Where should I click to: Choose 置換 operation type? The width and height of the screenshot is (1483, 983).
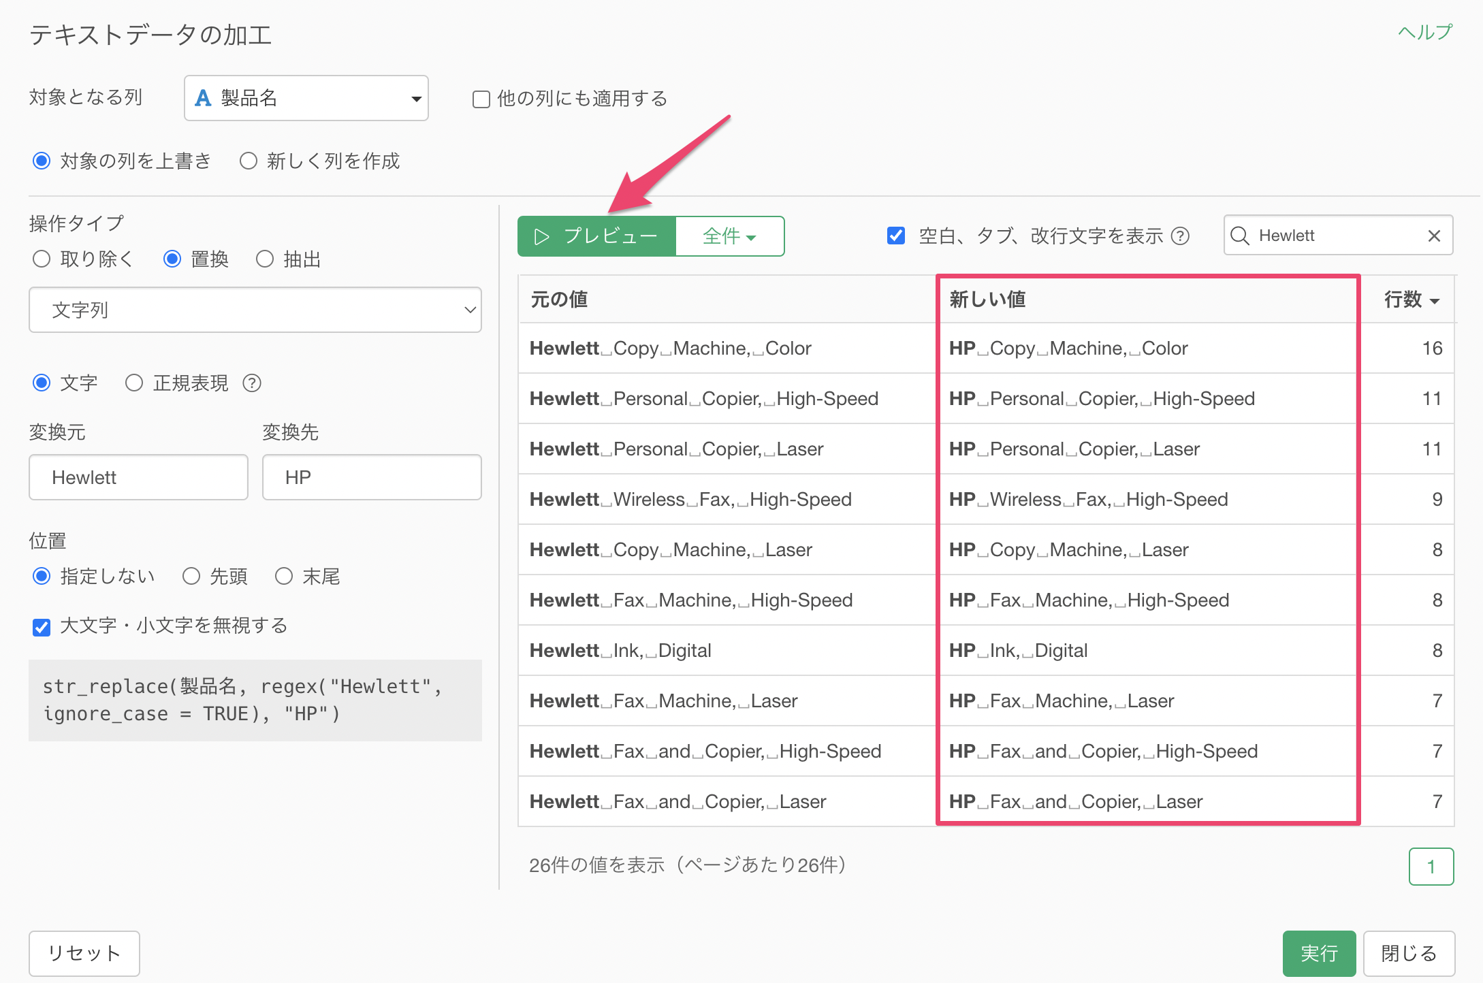(172, 259)
